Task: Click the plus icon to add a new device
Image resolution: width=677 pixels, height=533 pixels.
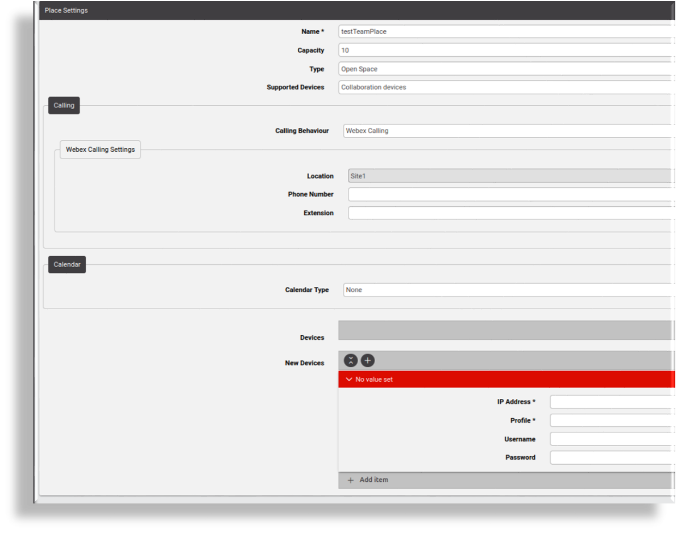Action: click(x=367, y=360)
